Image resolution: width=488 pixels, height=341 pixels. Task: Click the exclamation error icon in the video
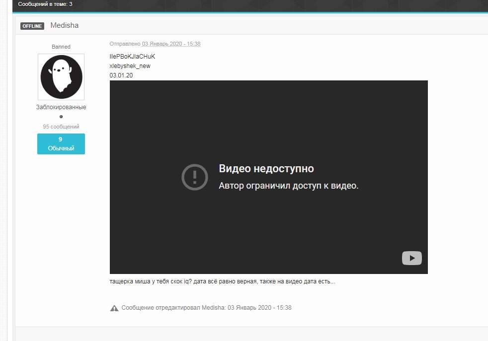point(194,177)
